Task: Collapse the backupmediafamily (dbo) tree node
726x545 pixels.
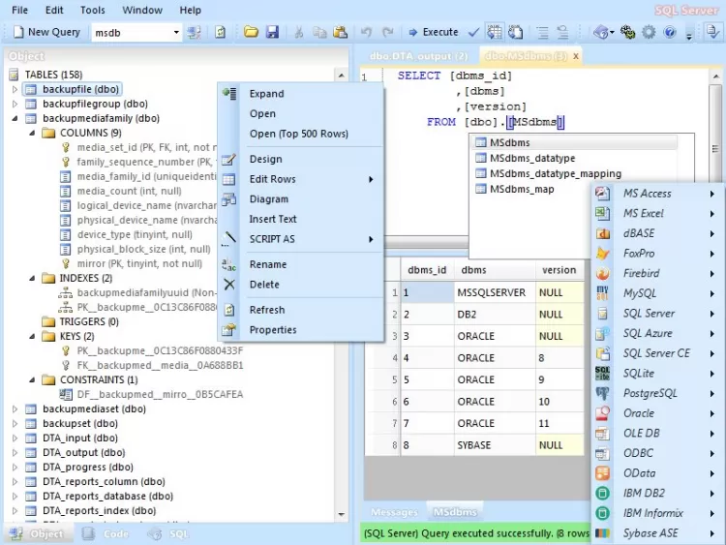Action: (15, 118)
